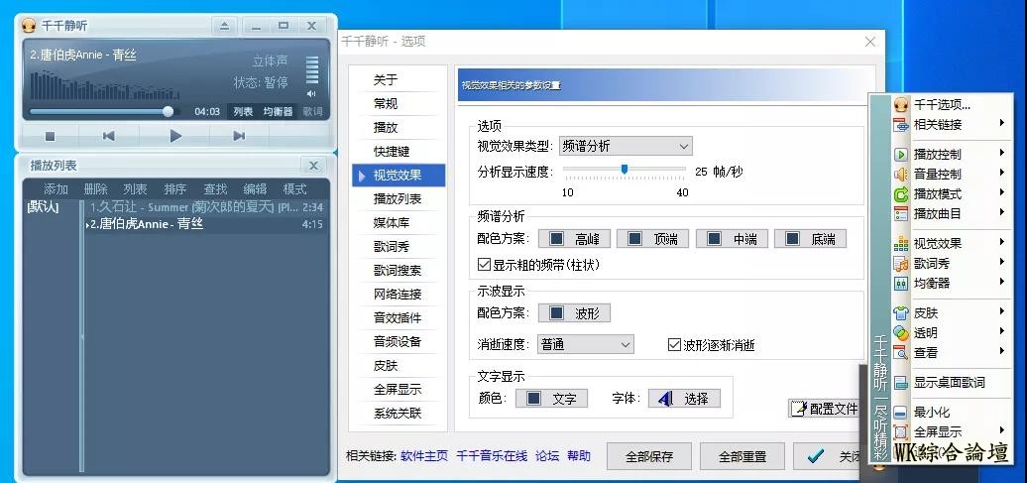Image resolution: width=1027 pixels, height=483 pixels.
Task: Click the 相关链接 icon in the context menu
Action: pos(901,125)
